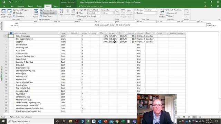Expand the Group by dropdown
This screenshot has width=221, height=124.
(x=99, y=16)
